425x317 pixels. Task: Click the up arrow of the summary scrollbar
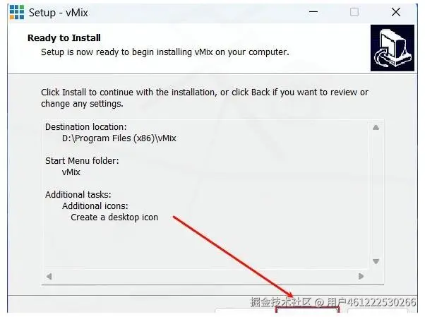(x=376, y=127)
